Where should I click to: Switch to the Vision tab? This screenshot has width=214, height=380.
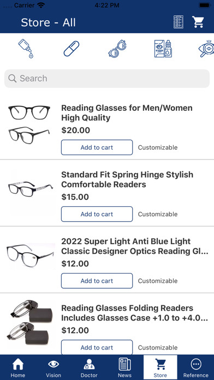click(53, 367)
